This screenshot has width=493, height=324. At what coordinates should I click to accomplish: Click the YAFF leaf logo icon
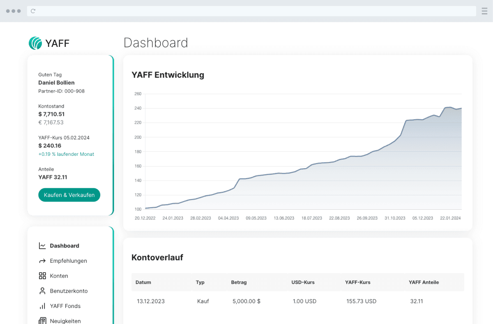click(x=35, y=43)
